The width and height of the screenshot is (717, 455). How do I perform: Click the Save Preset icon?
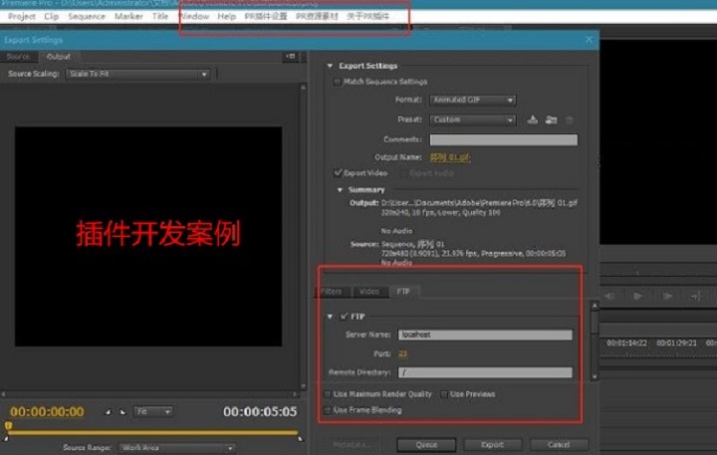click(x=532, y=119)
